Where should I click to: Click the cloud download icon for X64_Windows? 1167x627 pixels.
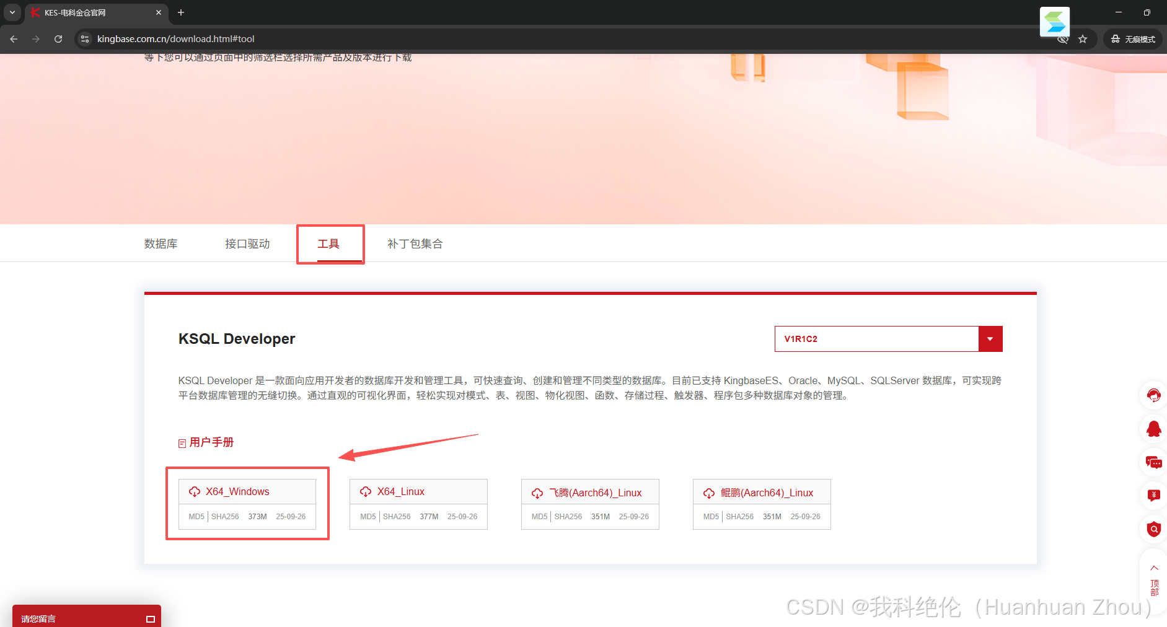click(x=195, y=492)
